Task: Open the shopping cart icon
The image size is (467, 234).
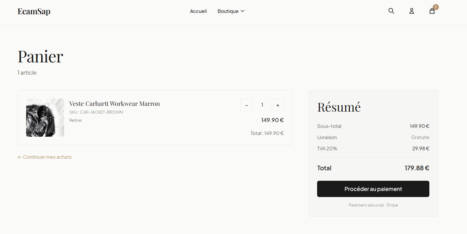Action: (x=432, y=11)
